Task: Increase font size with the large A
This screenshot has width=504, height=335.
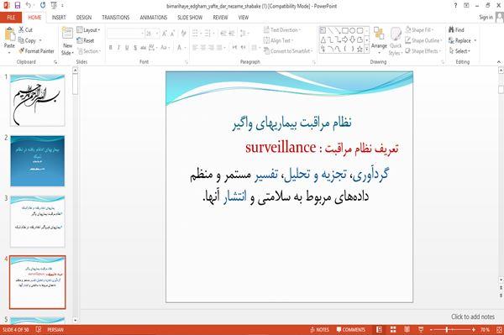Action: tap(165, 34)
